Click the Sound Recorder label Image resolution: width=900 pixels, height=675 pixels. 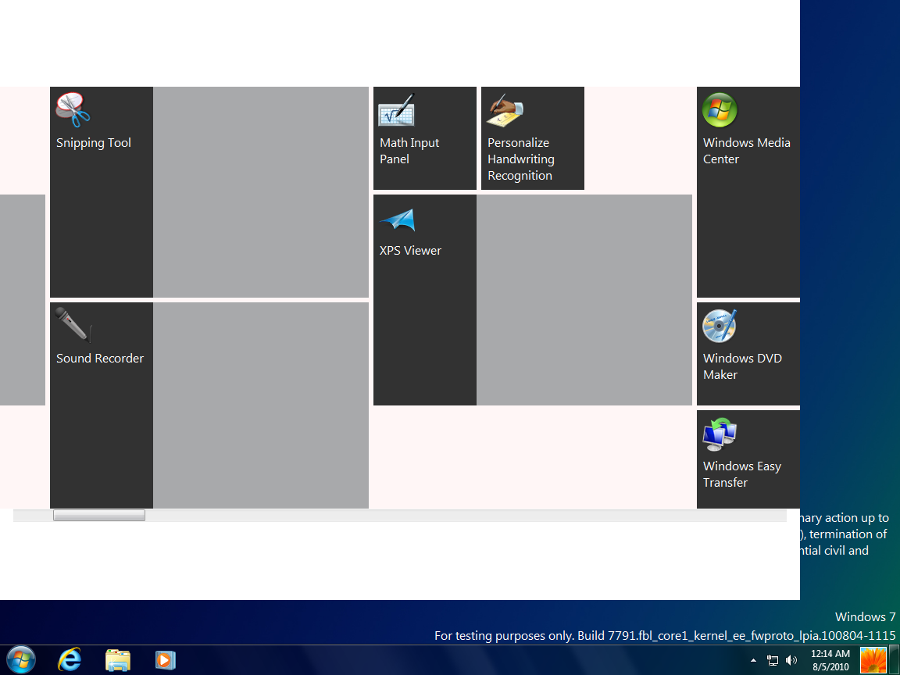click(x=100, y=358)
